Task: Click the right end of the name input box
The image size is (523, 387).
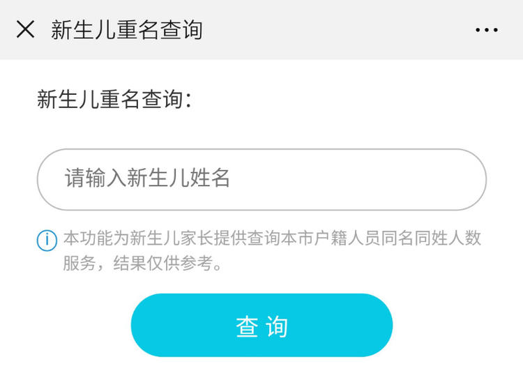Action: point(467,179)
